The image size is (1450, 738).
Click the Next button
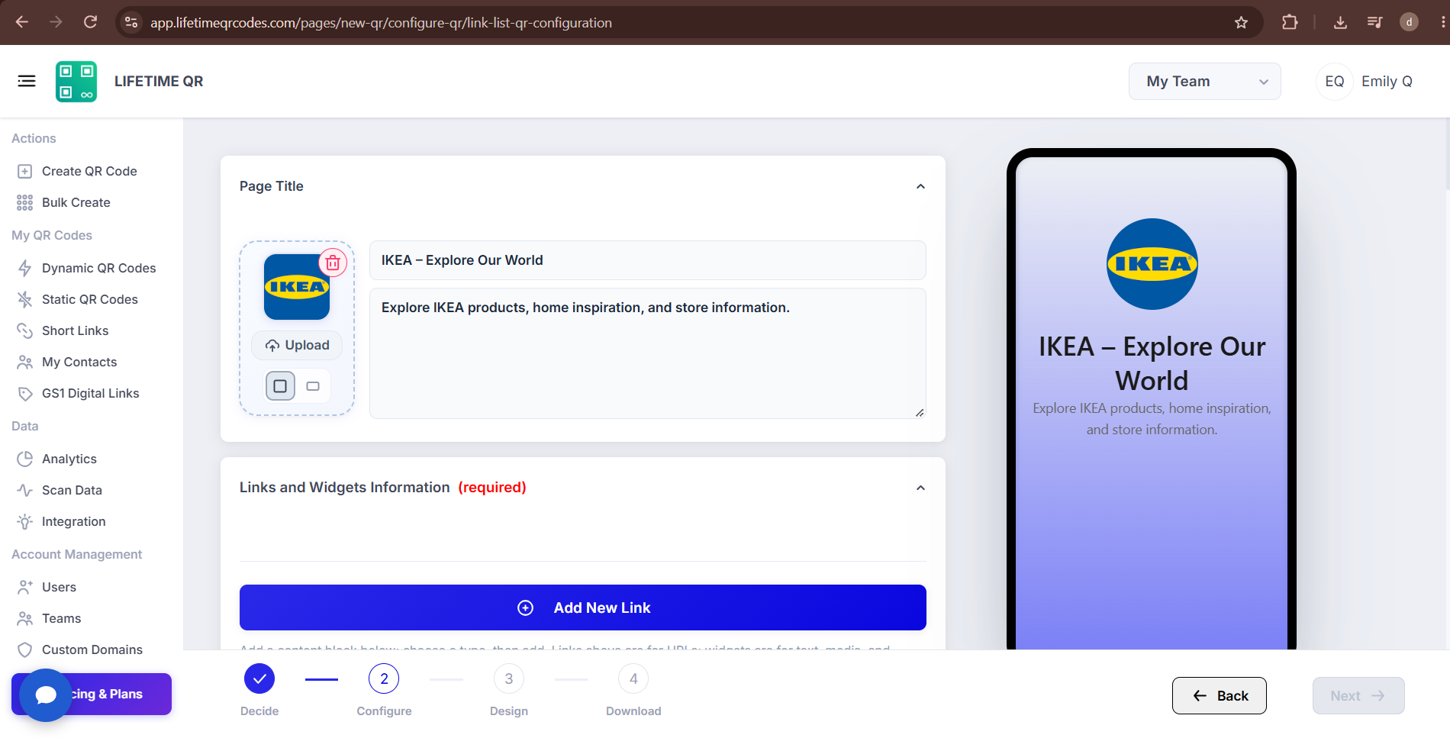1358,695
